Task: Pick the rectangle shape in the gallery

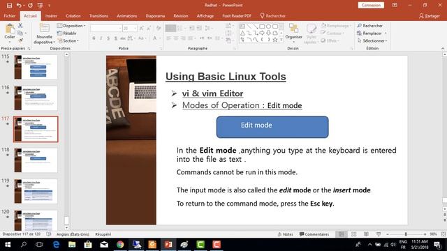Action: click(262, 26)
